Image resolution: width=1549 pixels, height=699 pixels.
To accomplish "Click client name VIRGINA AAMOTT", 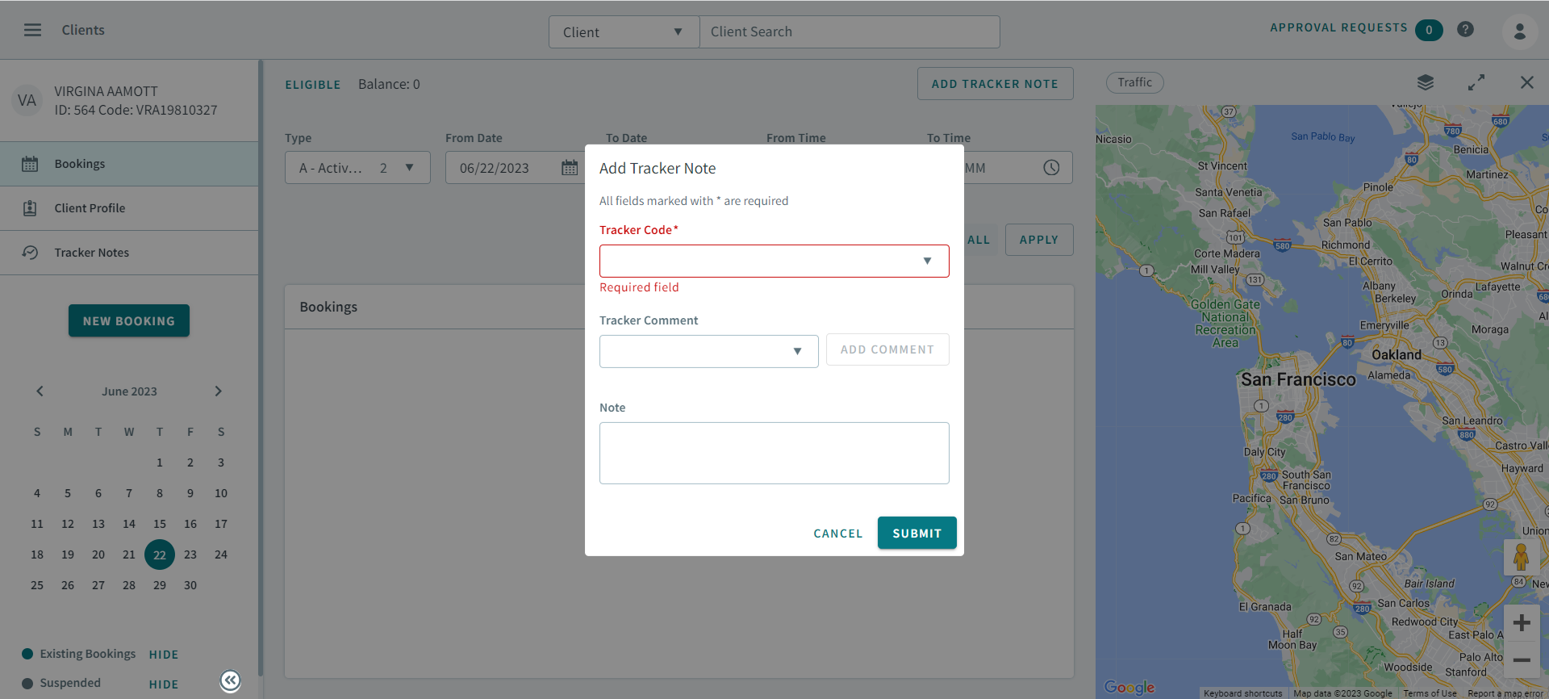I will pyautogui.click(x=106, y=91).
